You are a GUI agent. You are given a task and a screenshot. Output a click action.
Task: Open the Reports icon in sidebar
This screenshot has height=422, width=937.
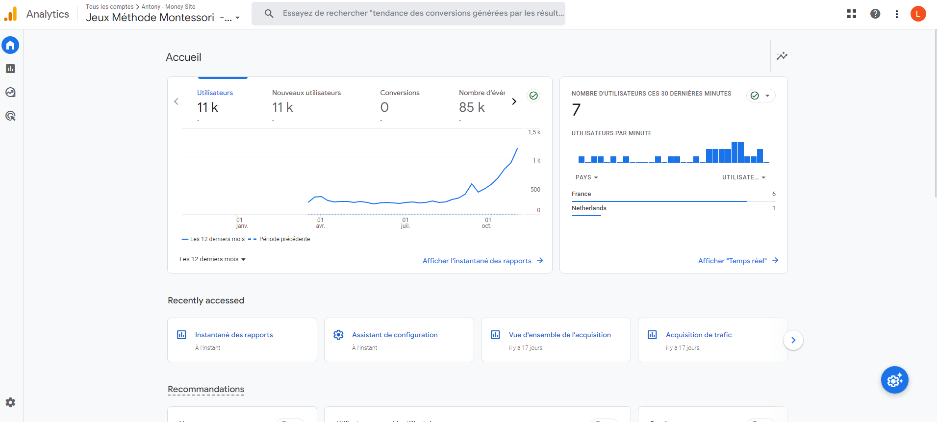point(10,69)
